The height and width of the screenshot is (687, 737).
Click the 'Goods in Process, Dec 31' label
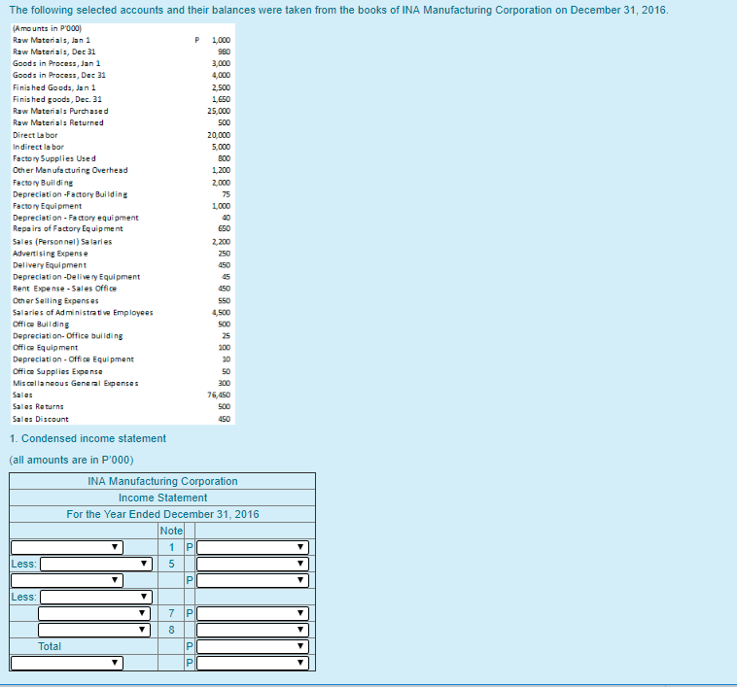(x=59, y=75)
